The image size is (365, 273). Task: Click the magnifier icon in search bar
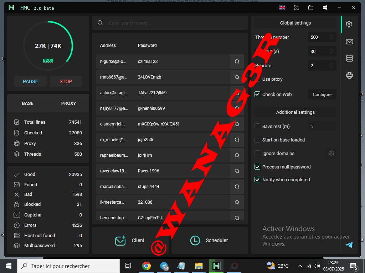pyautogui.click(x=100, y=23)
